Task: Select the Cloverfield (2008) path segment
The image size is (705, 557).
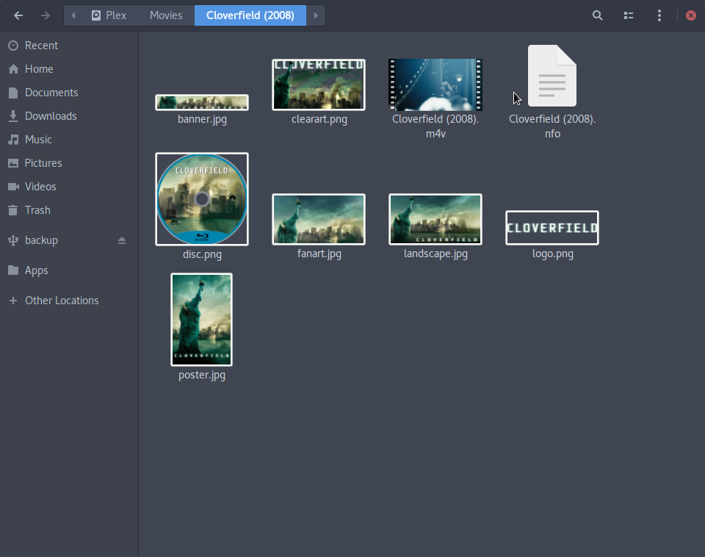Action: click(x=250, y=15)
